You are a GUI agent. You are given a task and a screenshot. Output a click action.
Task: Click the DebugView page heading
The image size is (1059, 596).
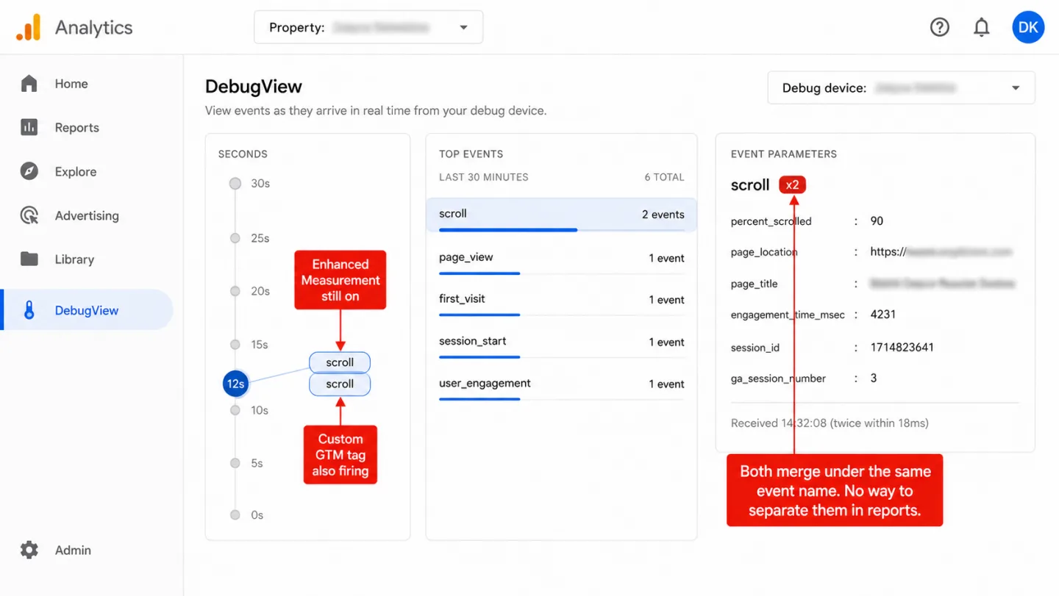(254, 87)
